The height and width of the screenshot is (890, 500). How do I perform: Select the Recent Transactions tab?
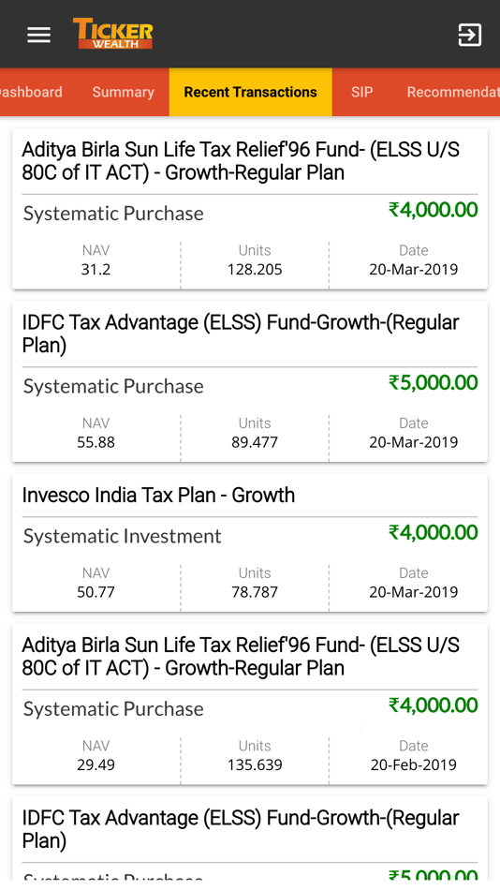pyautogui.click(x=250, y=92)
